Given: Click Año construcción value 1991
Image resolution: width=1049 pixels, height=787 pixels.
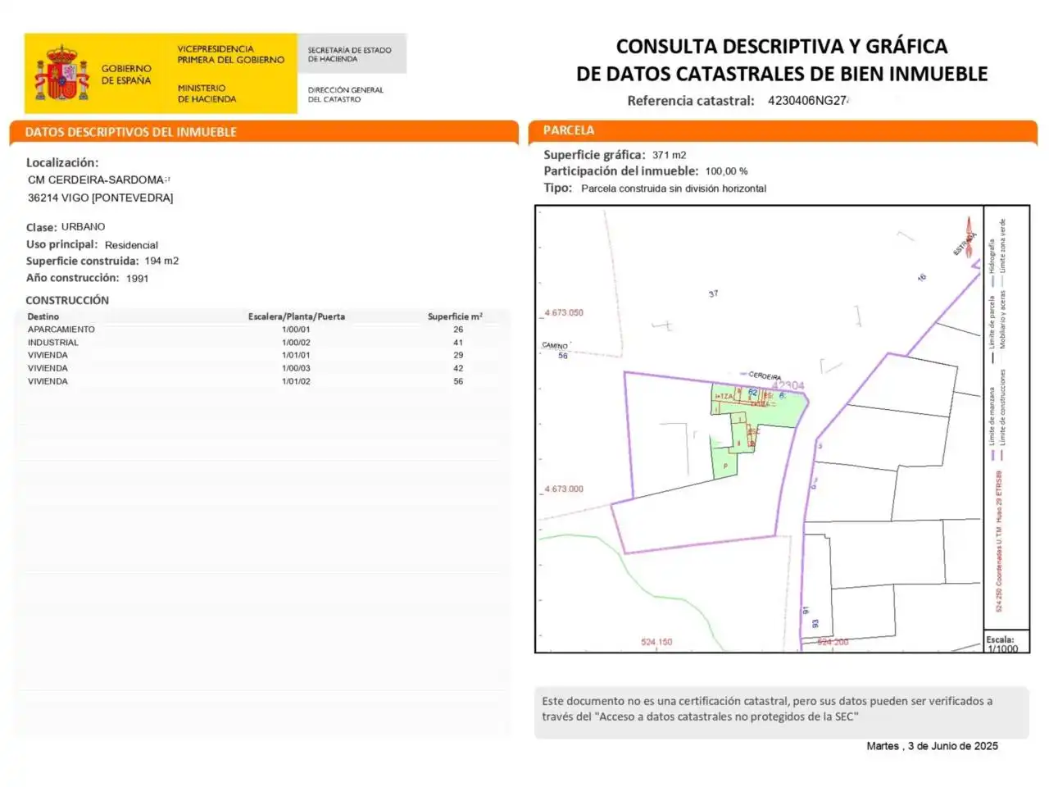Looking at the screenshot, I should (137, 279).
